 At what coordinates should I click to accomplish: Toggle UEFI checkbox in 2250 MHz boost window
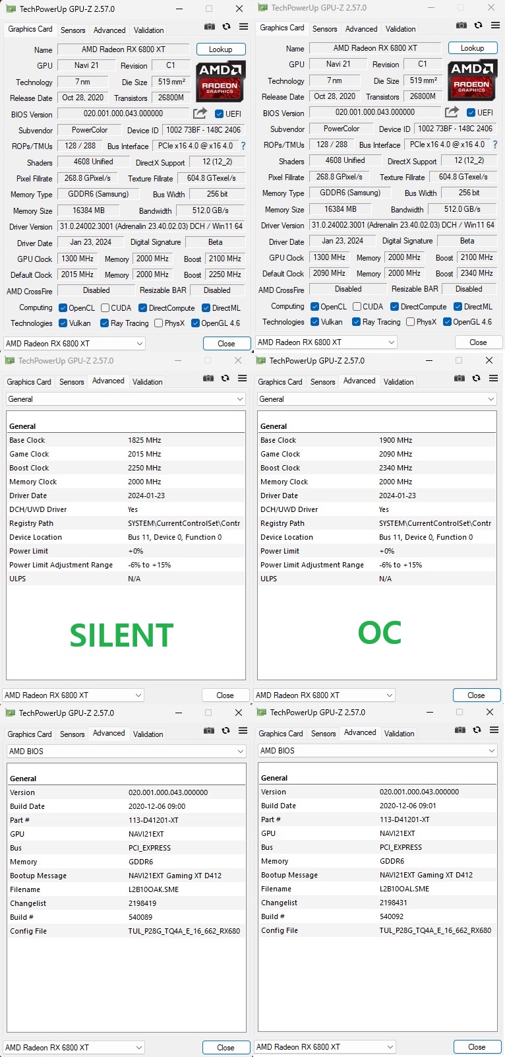point(220,113)
